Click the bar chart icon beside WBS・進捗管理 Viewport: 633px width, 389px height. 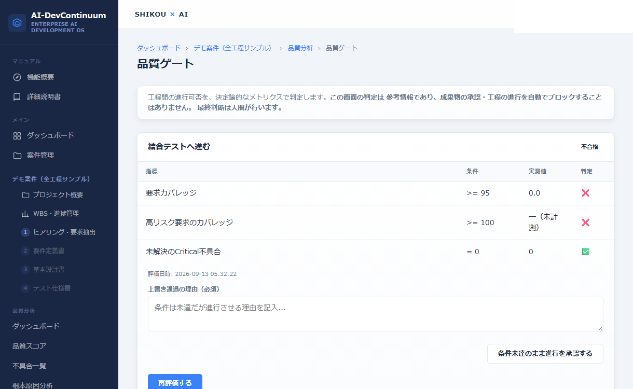[x=25, y=214]
